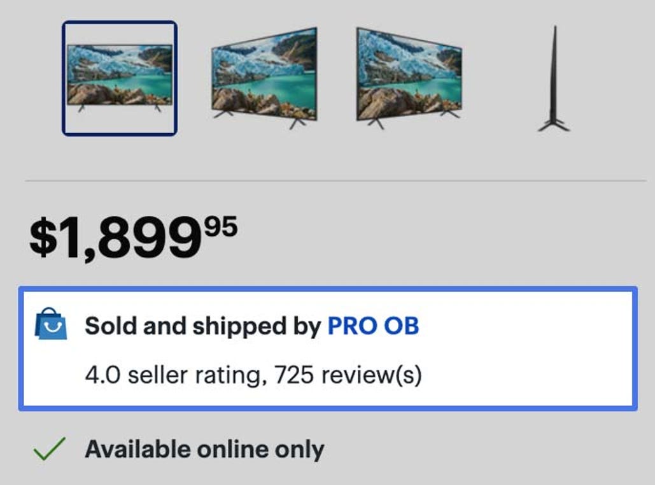Click the 95 cents superscript in the price
Screen dimensions: 655x485
click(221, 227)
